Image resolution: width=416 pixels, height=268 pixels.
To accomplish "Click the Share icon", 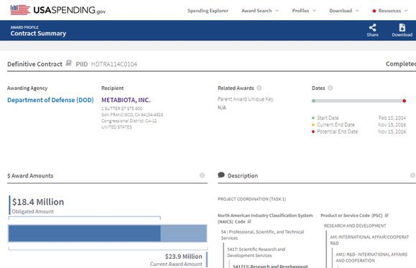I will pyautogui.click(x=372, y=27).
